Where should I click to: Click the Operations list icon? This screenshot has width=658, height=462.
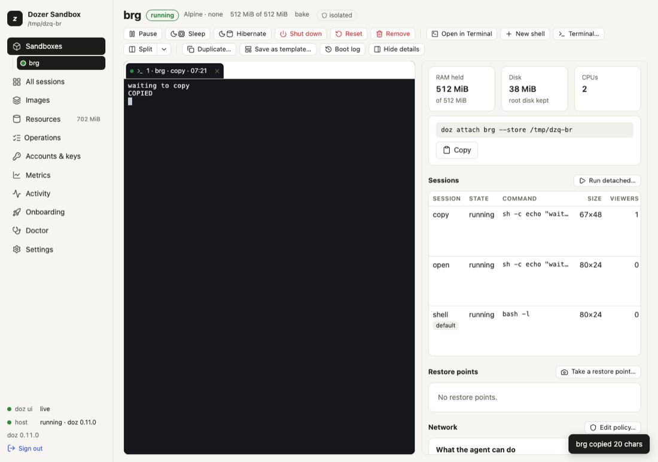coord(17,137)
